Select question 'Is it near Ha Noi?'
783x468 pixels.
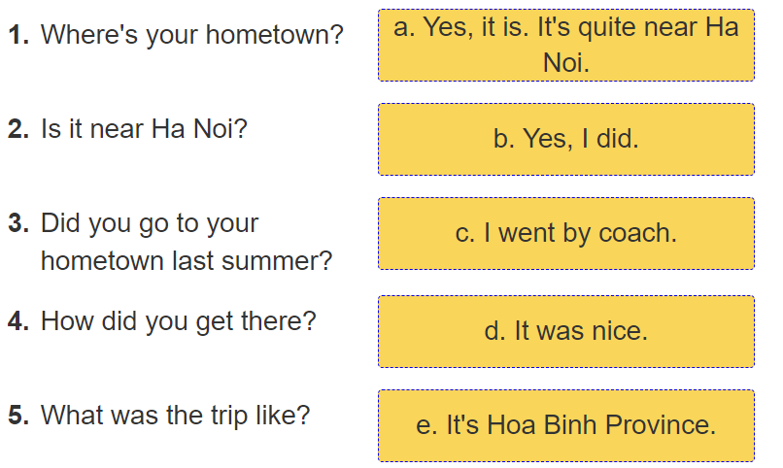144,129
